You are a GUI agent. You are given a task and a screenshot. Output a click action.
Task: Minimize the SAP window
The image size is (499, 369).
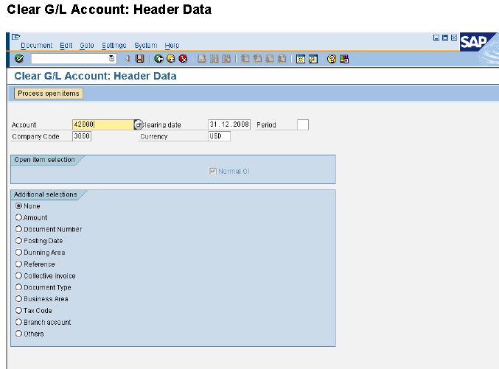(x=436, y=38)
